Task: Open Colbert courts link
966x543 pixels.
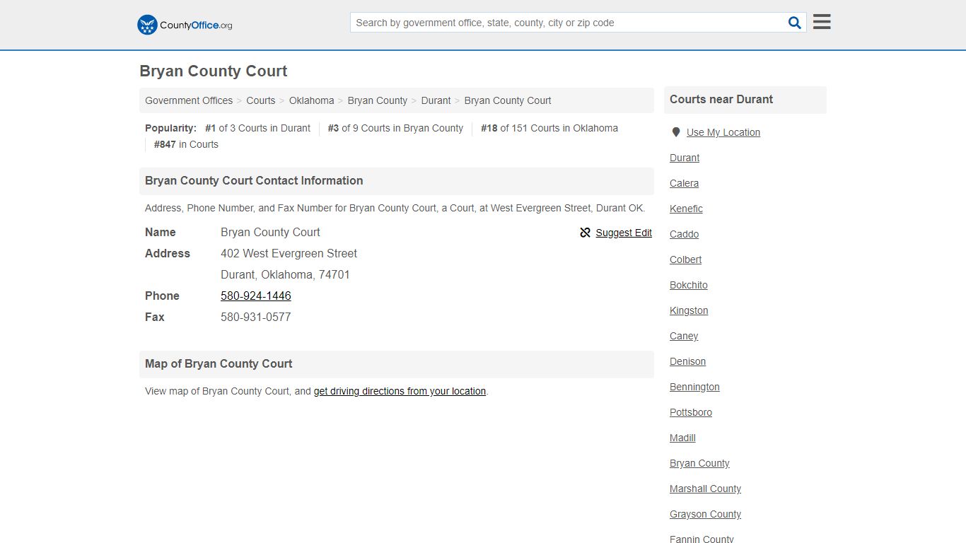Action: [685, 259]
